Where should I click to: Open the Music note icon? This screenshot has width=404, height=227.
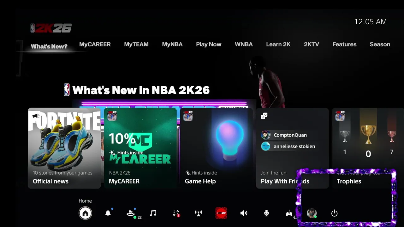[x=153, y=213]
